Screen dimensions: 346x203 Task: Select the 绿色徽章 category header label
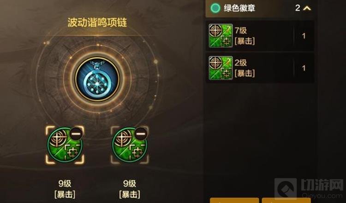pyautogui.click(x=239, y=8)
